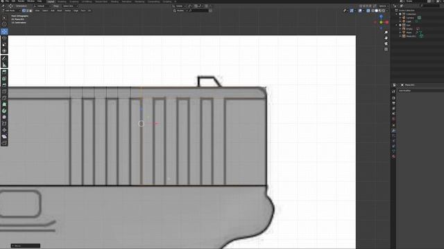Screen dimensions: 444x249
Task: Open Drag Select Box dropdown
Action: point(70,6)
